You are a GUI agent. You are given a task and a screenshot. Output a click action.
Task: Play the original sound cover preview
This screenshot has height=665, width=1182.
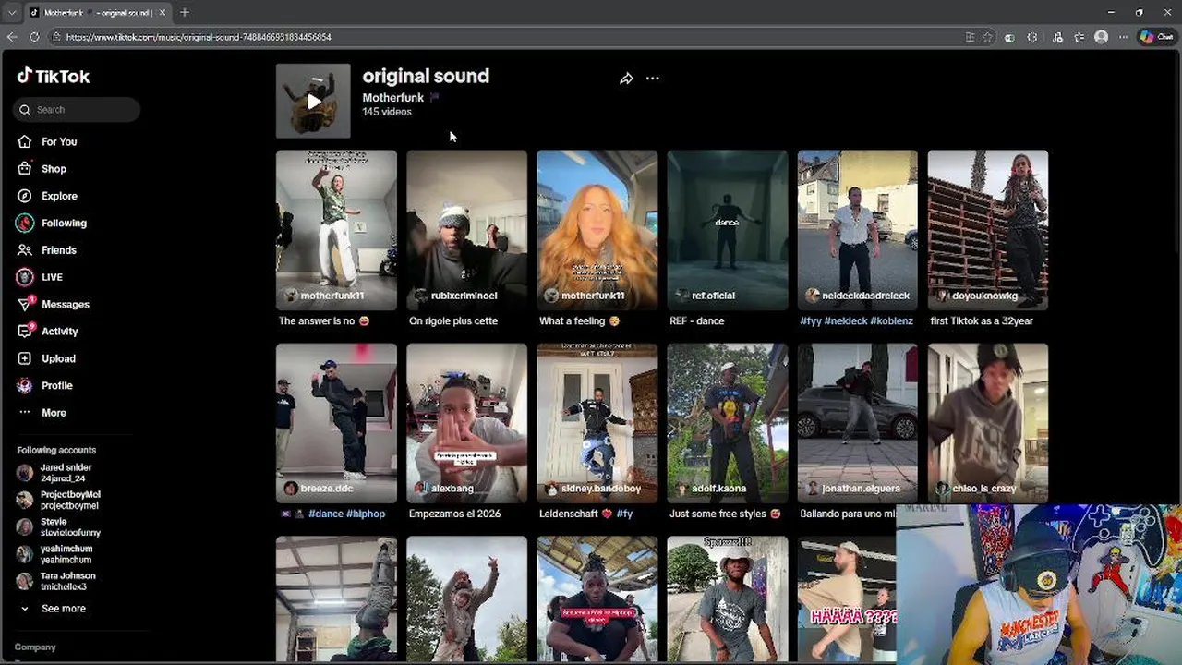313,101
